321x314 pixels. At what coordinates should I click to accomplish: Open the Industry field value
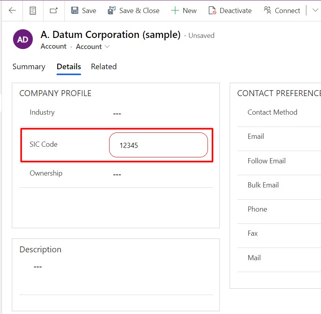click(x=117, y=114)
